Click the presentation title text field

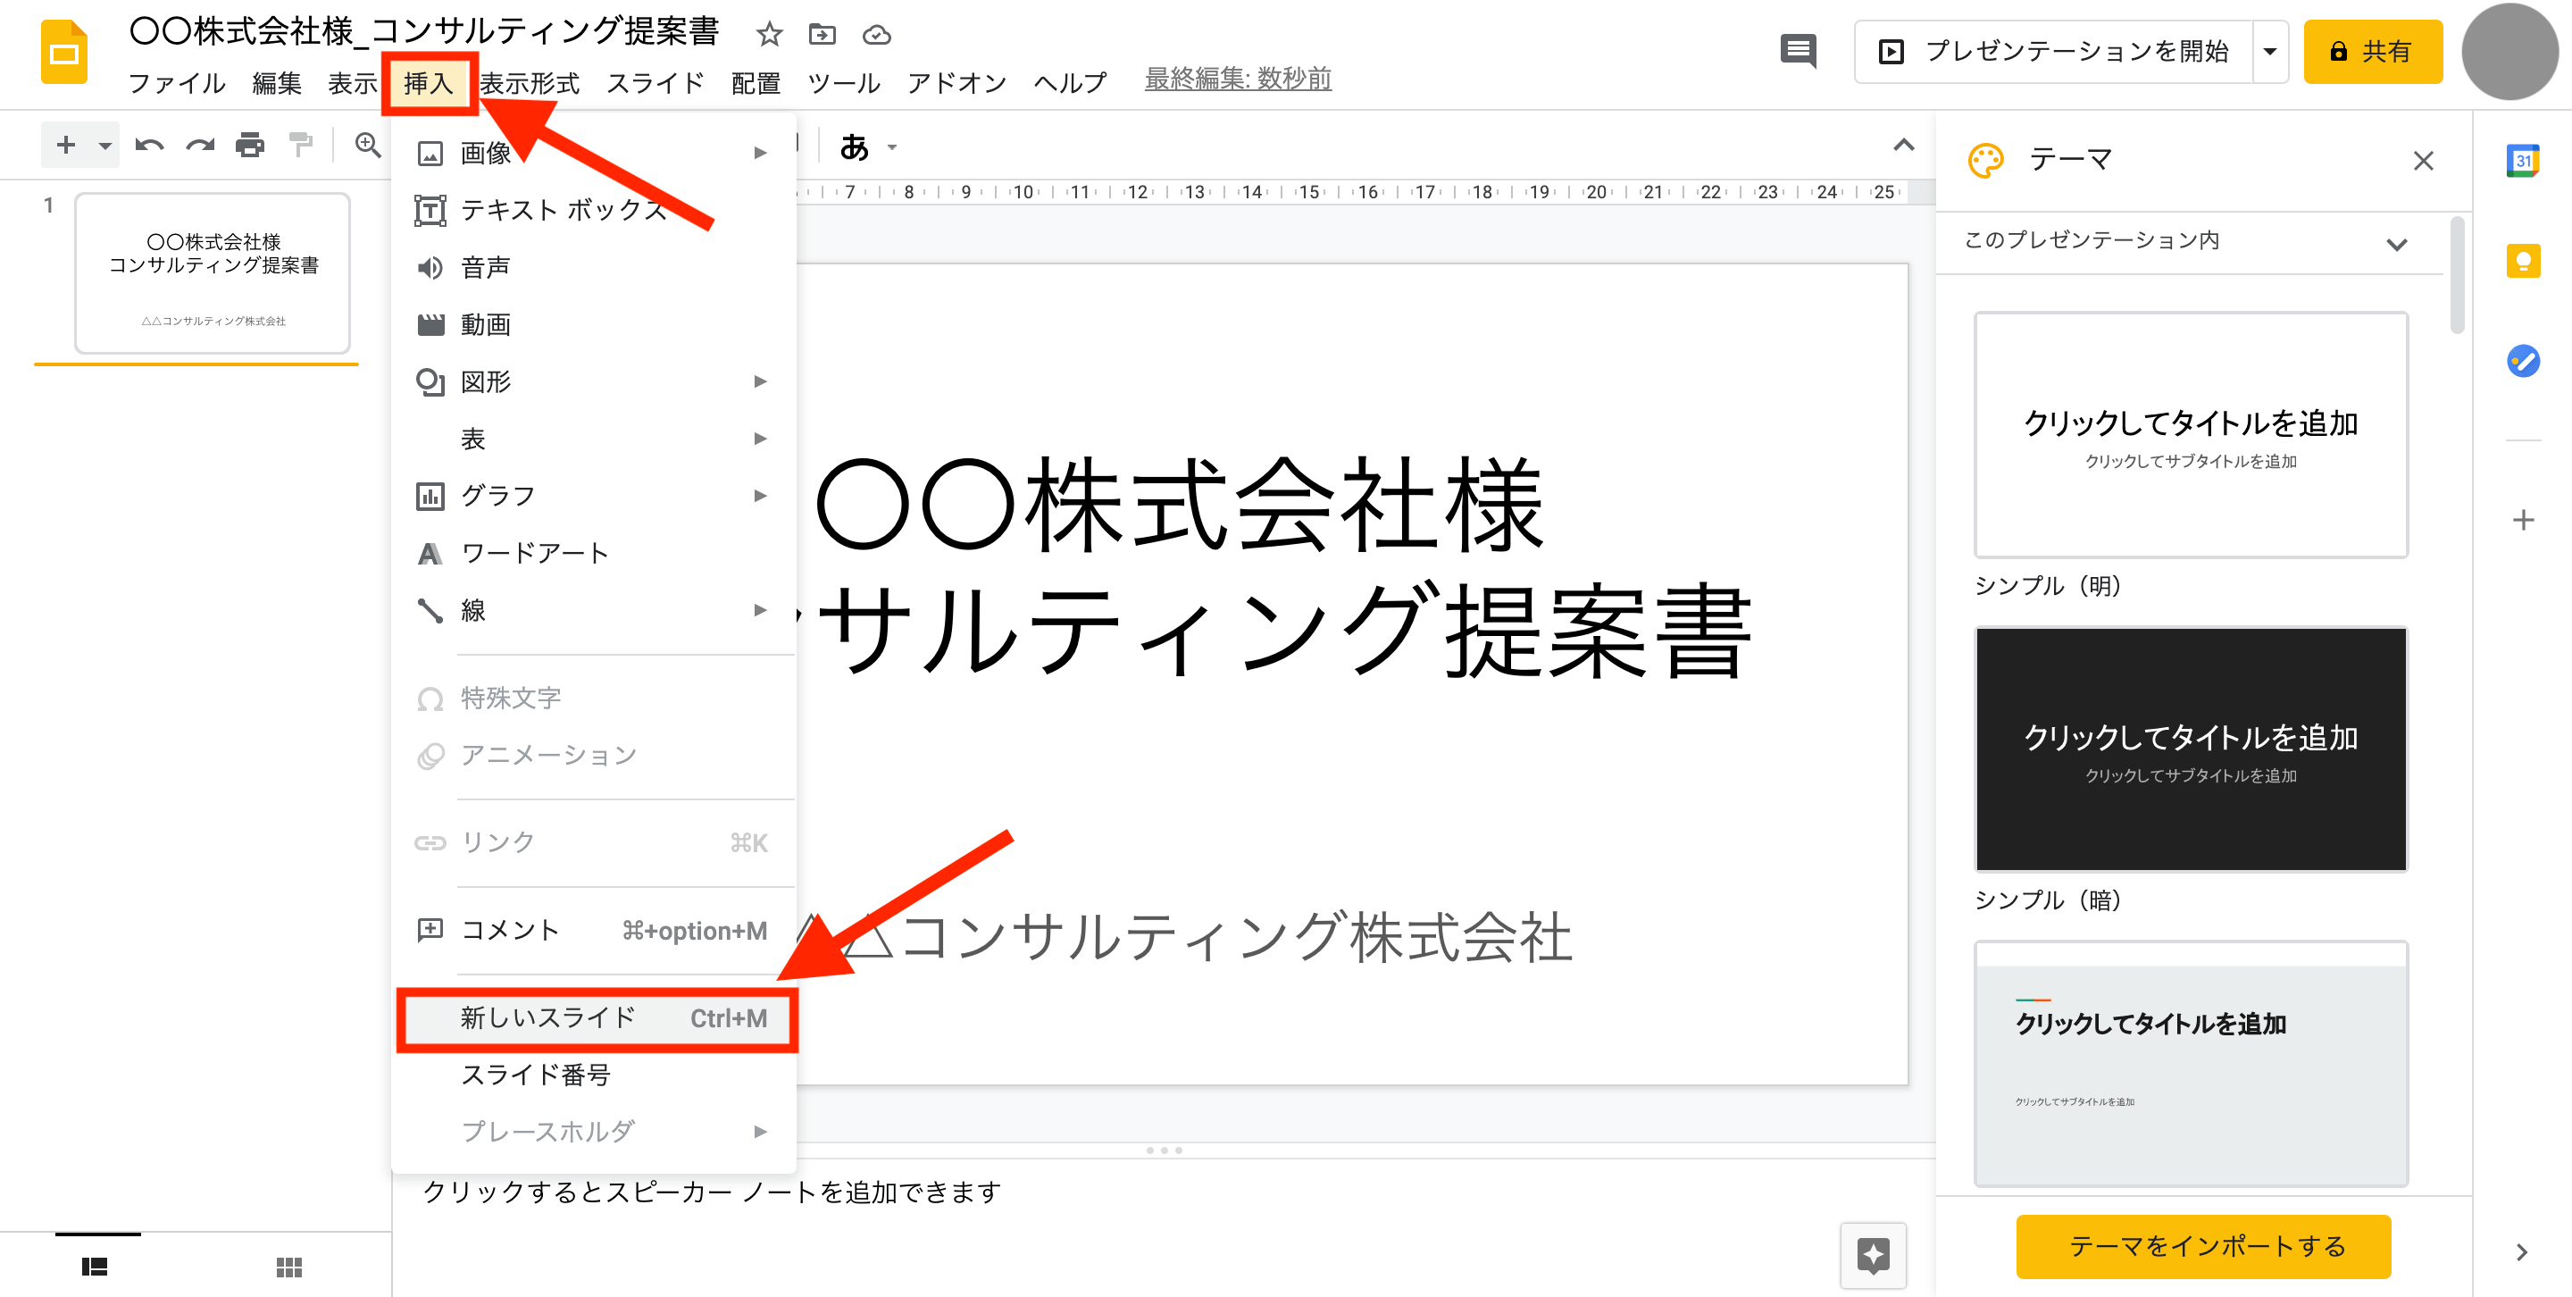click(424, 32)
